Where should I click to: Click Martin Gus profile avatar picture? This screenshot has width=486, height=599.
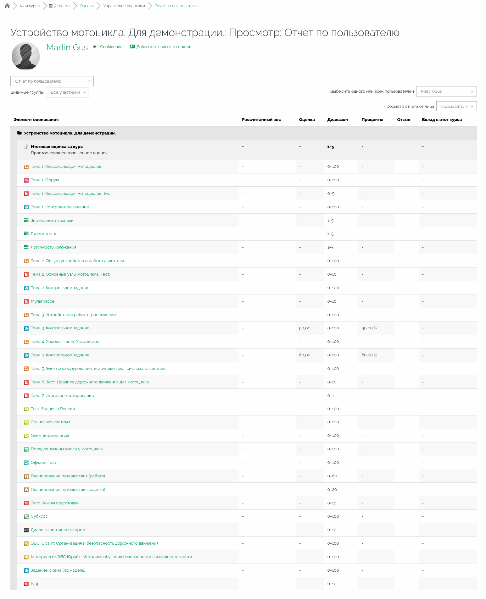[x=26, y=56]
